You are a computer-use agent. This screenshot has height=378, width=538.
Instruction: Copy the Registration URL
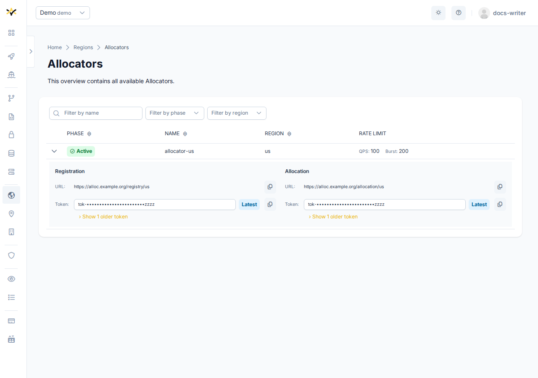(270, 186)
